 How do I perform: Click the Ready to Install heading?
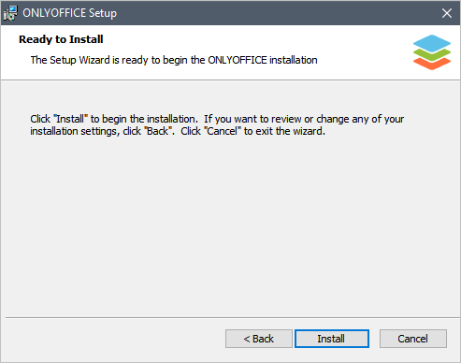tap(61, 39)
